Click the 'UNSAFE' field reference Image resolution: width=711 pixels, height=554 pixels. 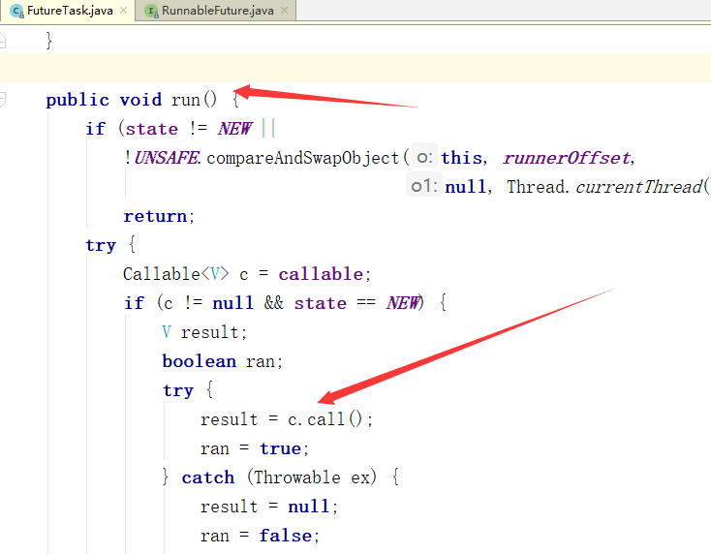click(x=166, y=158)
